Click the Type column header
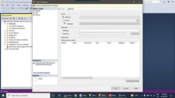 [x=97, y=43]
